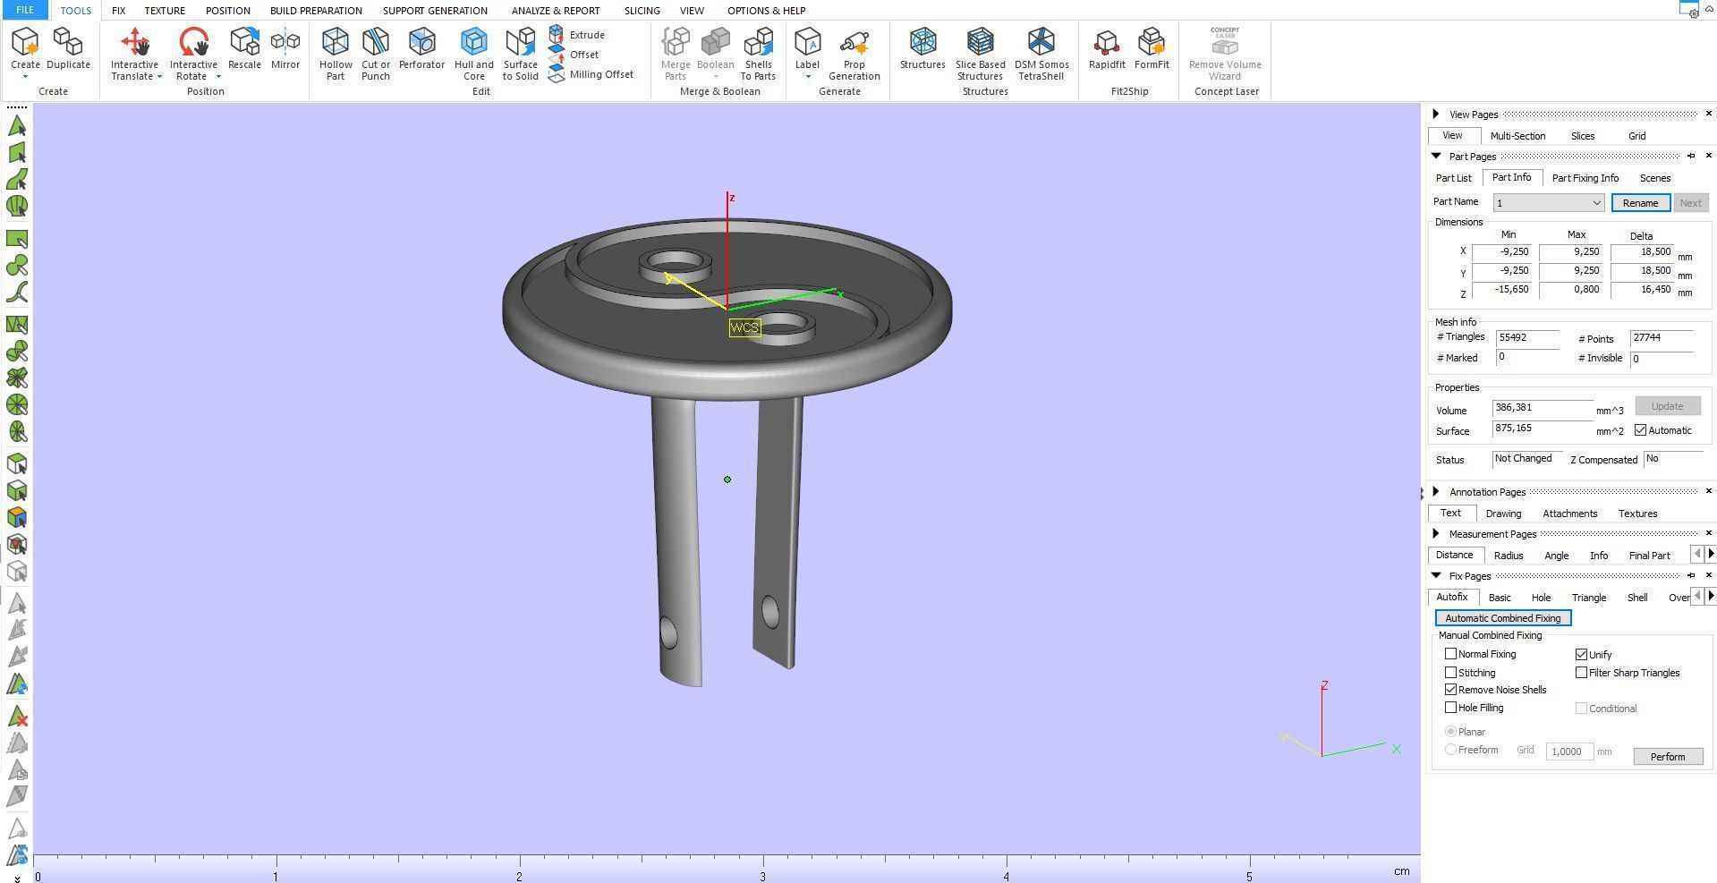Open Interactive Translate dropdown arrow
This screenshot has height=883, width=1717.
159,77
